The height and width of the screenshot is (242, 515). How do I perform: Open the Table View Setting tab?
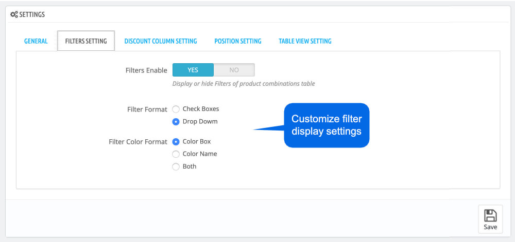pyautogui.click(x=305, y=41)
